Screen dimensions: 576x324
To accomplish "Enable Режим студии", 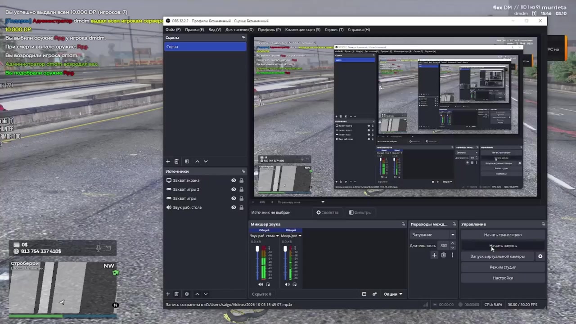I will point(503,267).
